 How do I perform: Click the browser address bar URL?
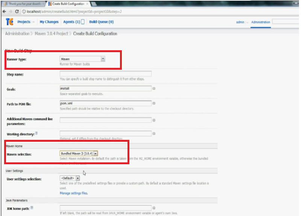(x=74, y=12)
